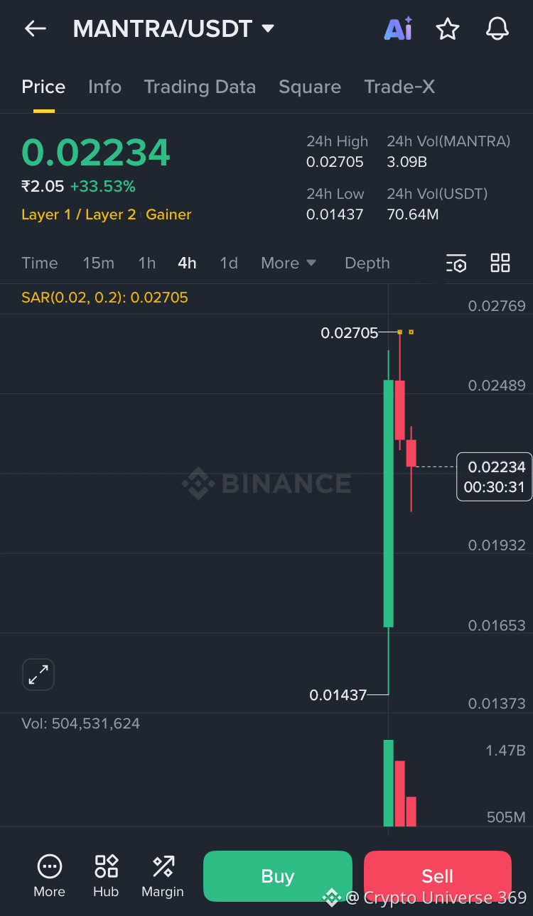Viewport: 533px width, 916px height.
Task: Click the 0.02769 price axis label
Action: 497,306
